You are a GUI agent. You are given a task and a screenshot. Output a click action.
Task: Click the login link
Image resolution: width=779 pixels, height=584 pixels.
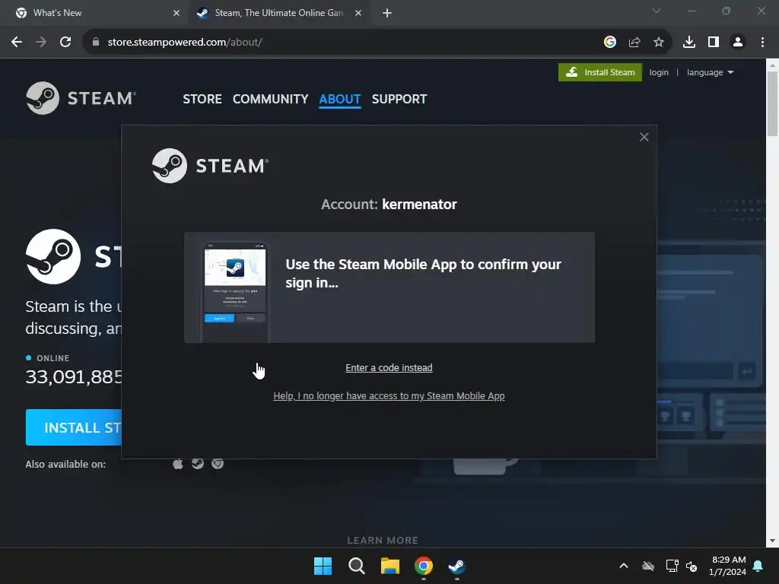click(659, 72)
